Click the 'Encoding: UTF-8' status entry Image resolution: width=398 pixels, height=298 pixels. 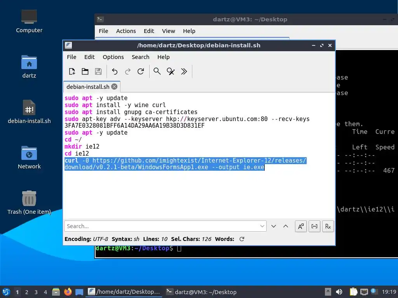click(86, 239)
